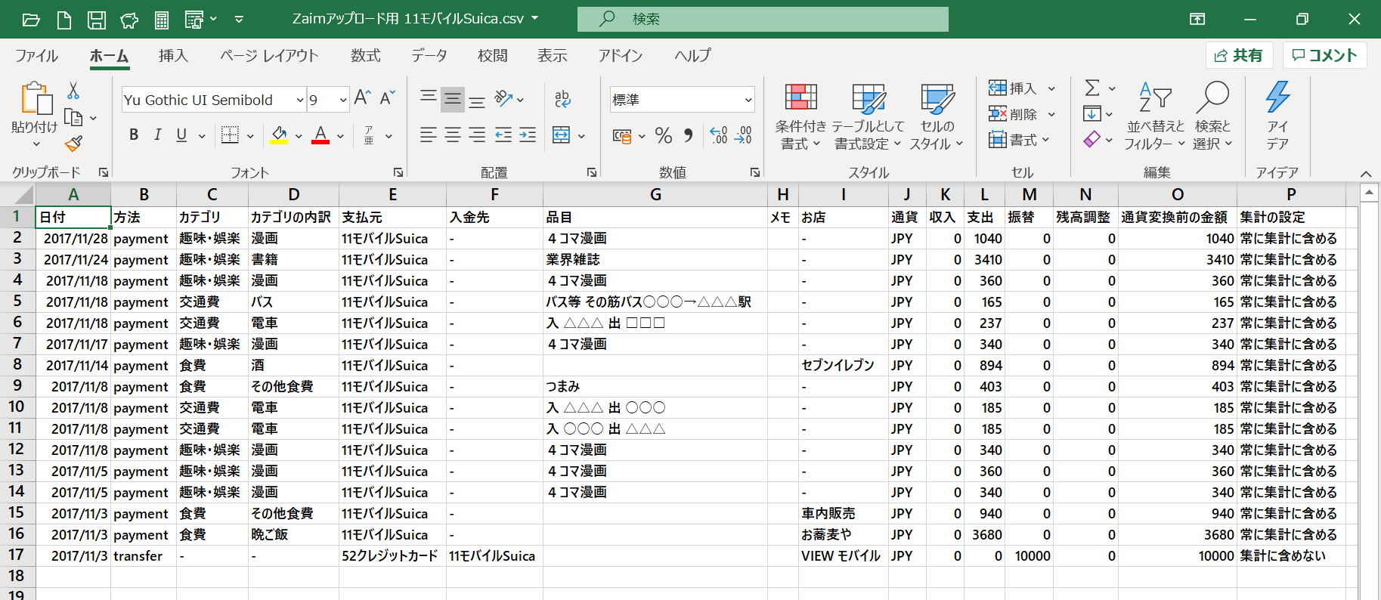Apply percent style format
Image resolution: width=1381 pixels, height=600 pixels.
(664, 135)
